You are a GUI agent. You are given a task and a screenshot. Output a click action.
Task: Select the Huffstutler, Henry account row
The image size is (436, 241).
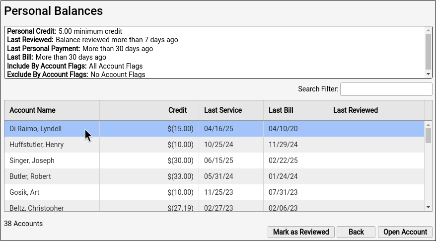[215, 145]
